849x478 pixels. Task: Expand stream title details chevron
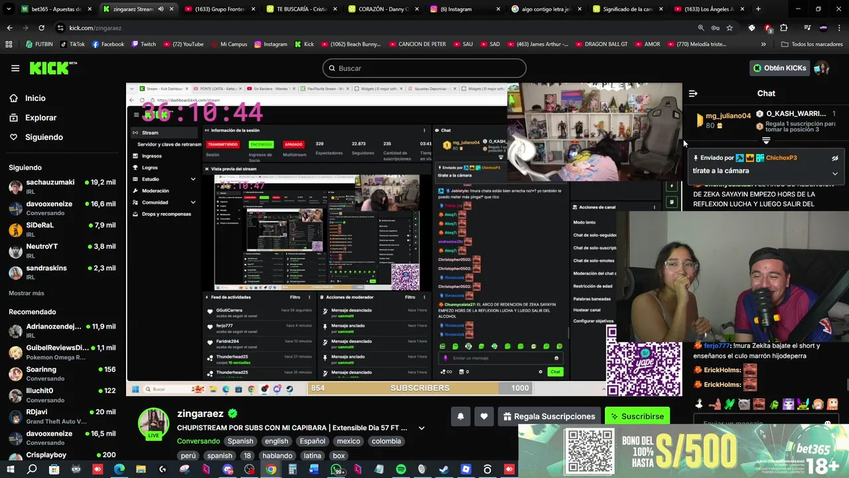pos(421,428)
